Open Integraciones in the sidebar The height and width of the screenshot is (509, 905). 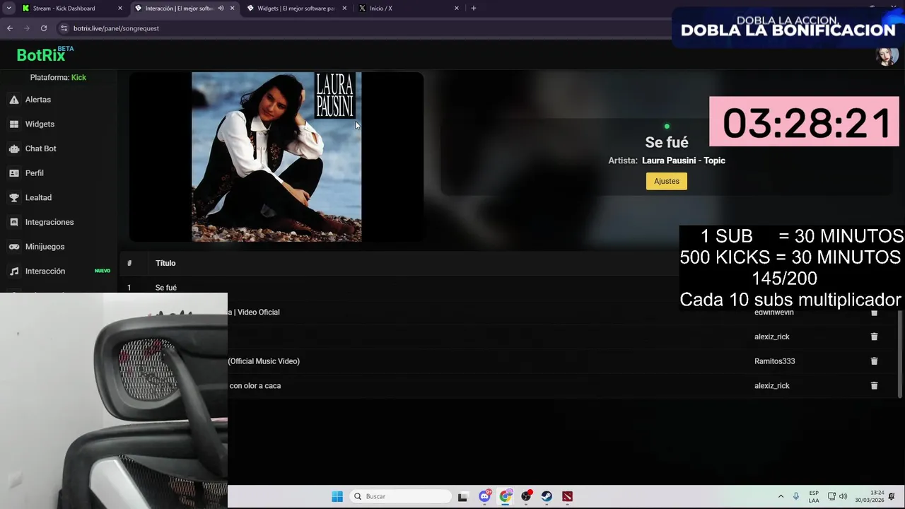49,222
